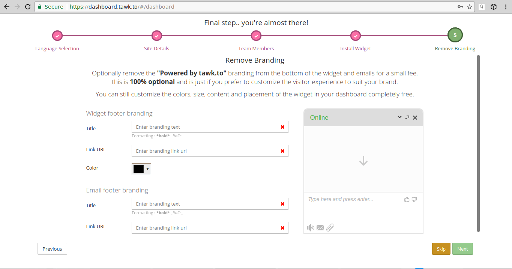Open Chrome's three-dot menu
The image size is (512, 269).
pyautogui.click(x=505, y=7)
